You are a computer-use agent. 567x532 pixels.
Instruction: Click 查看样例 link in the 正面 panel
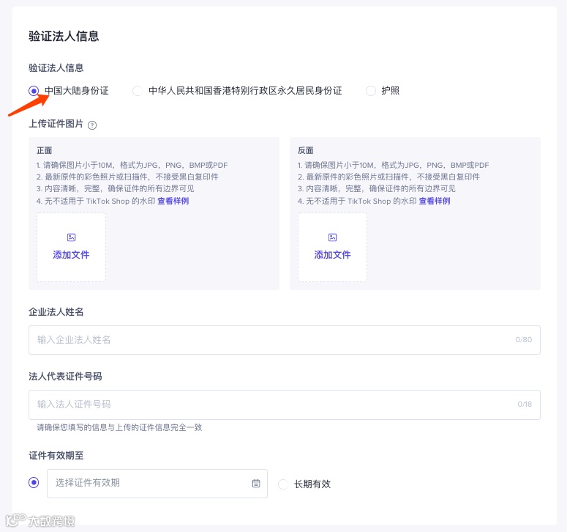[x=173, y=201]
